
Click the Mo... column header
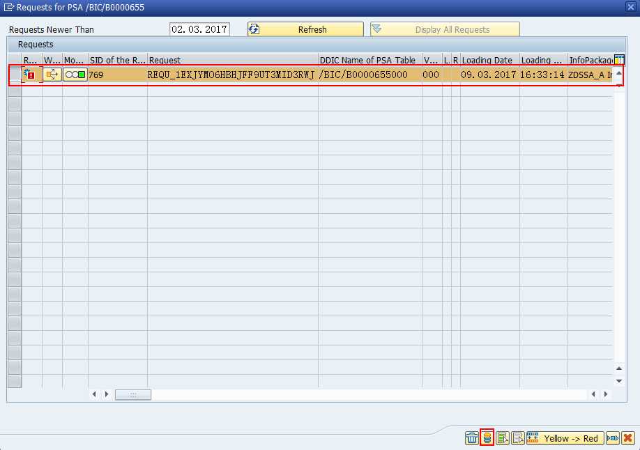coord(75,60)
